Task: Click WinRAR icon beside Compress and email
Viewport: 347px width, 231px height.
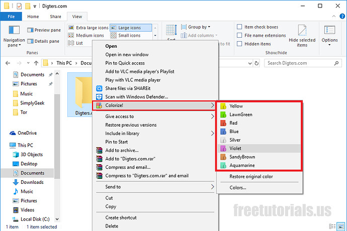Action: pyautogui.click(x=99, y=167)
